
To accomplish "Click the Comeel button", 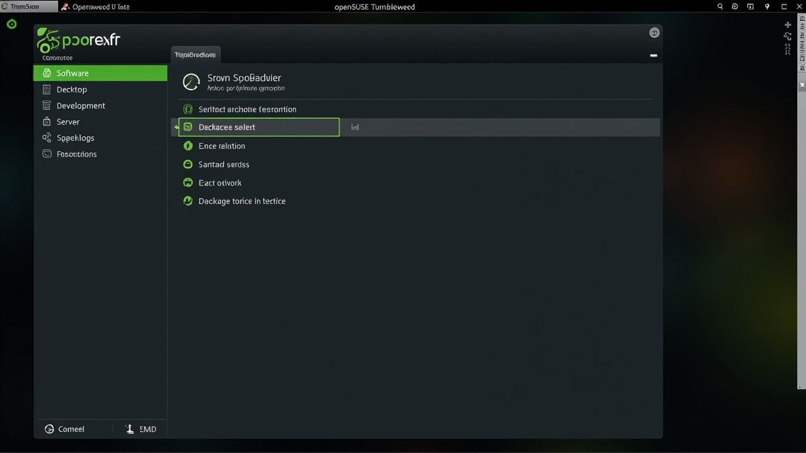I will [x=65, y=429].
